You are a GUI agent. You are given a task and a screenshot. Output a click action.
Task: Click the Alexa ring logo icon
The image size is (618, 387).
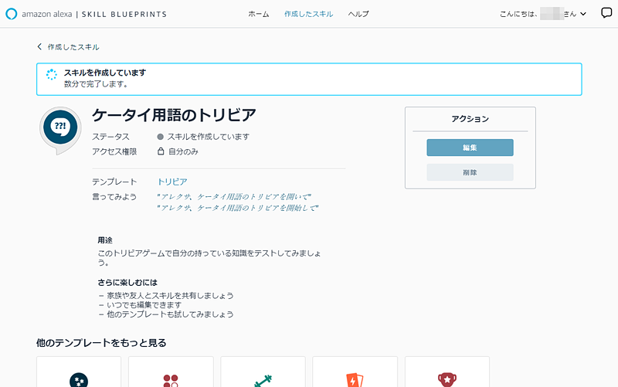tap(12, 14)
